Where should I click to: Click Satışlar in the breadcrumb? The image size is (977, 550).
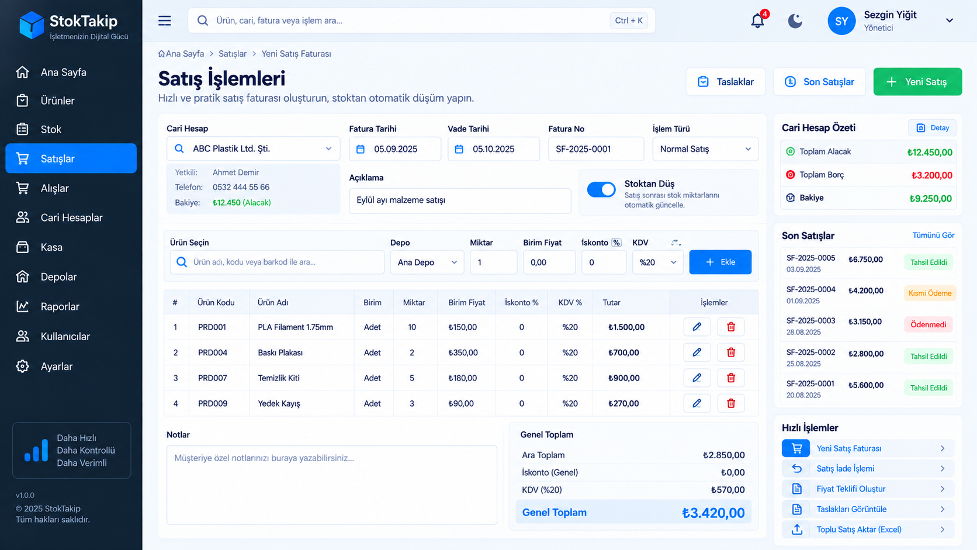coord(233,54)
